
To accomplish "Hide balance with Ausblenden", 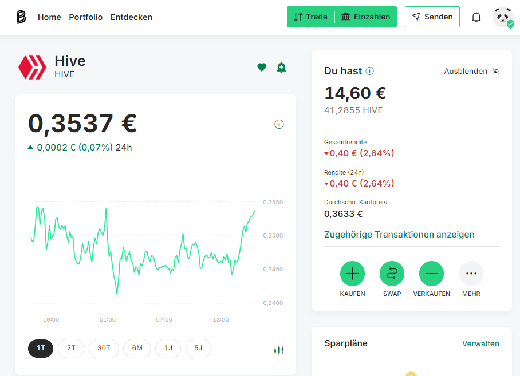I will click(471, 71).
